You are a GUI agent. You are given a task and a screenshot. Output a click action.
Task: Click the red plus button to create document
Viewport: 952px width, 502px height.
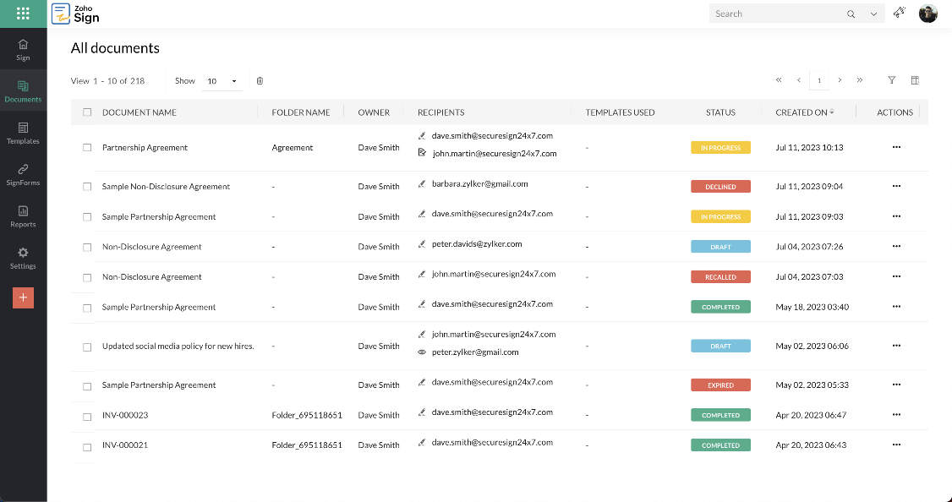(x=23, y=297)
